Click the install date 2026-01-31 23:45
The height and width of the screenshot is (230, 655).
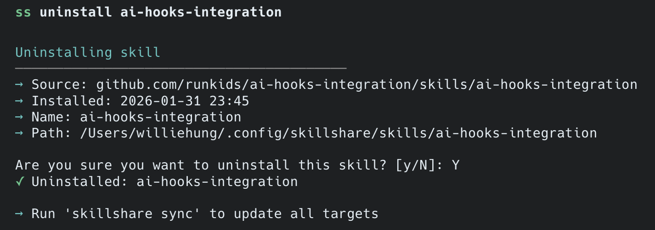click(x=185, y=101)
